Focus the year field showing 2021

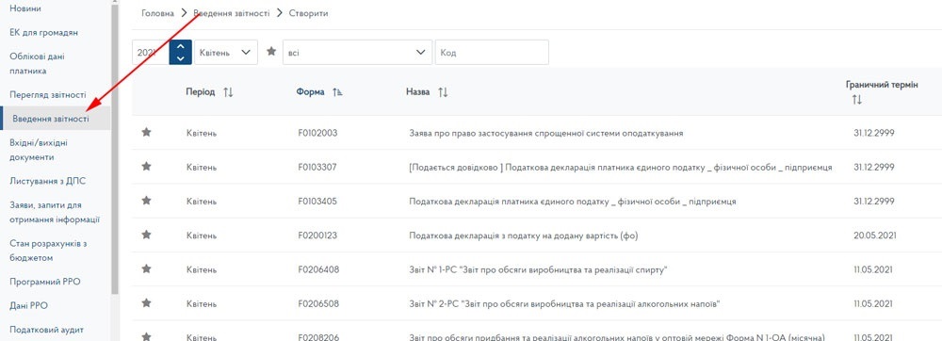tap(151, 52)
